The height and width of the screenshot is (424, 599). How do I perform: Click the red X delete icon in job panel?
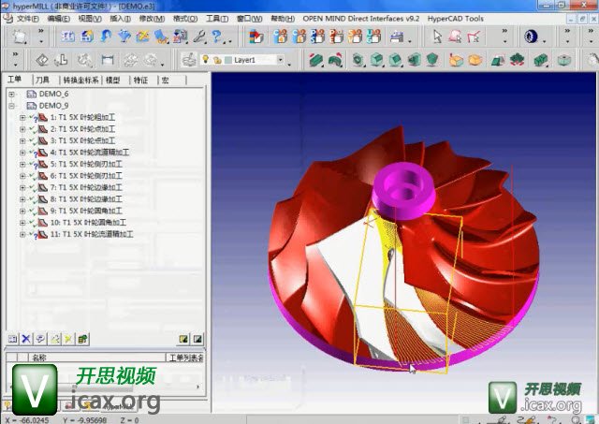click(x=26, y=338)
